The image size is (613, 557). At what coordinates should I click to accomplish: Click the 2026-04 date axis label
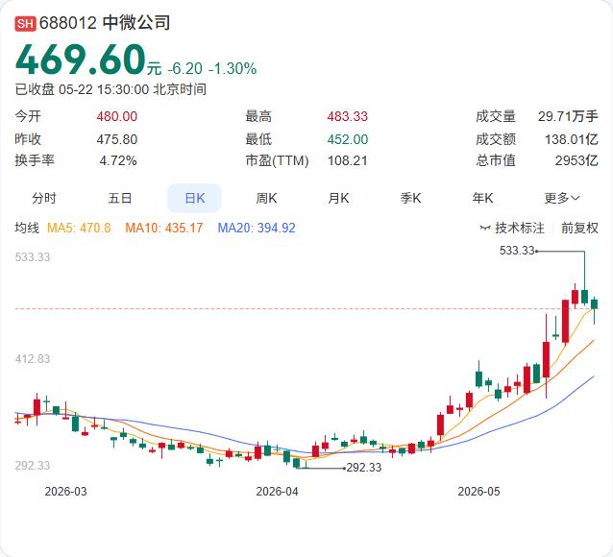(x=277, y=492)
